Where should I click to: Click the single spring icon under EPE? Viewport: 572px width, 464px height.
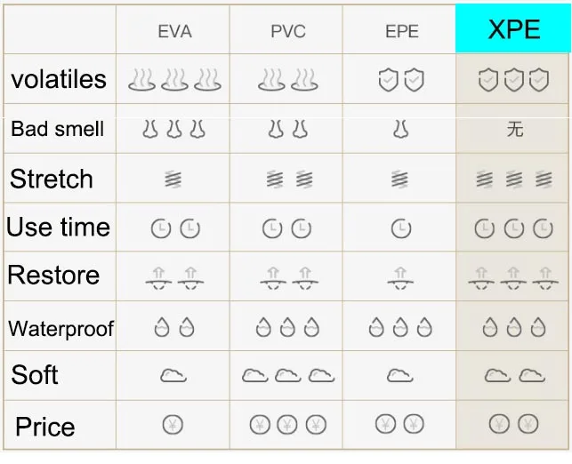399,179
